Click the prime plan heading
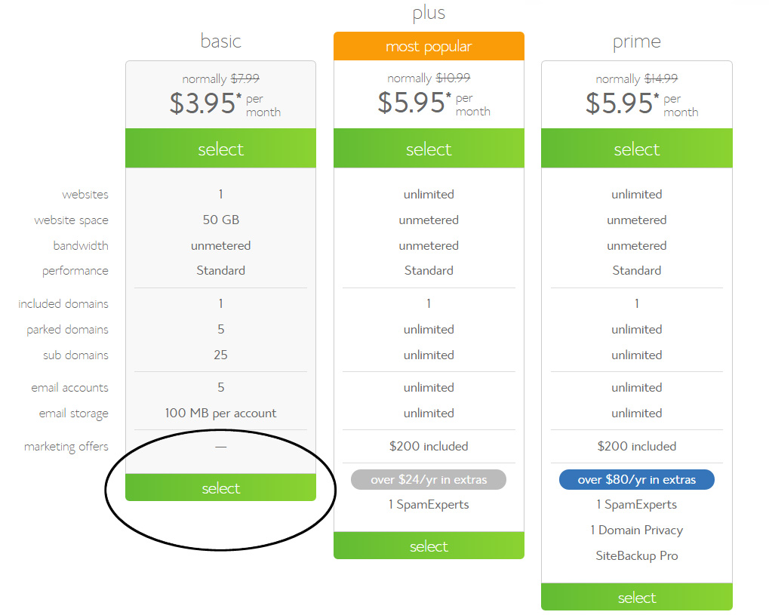The height and width of the screenshot is (615, 769). point(637,42)
